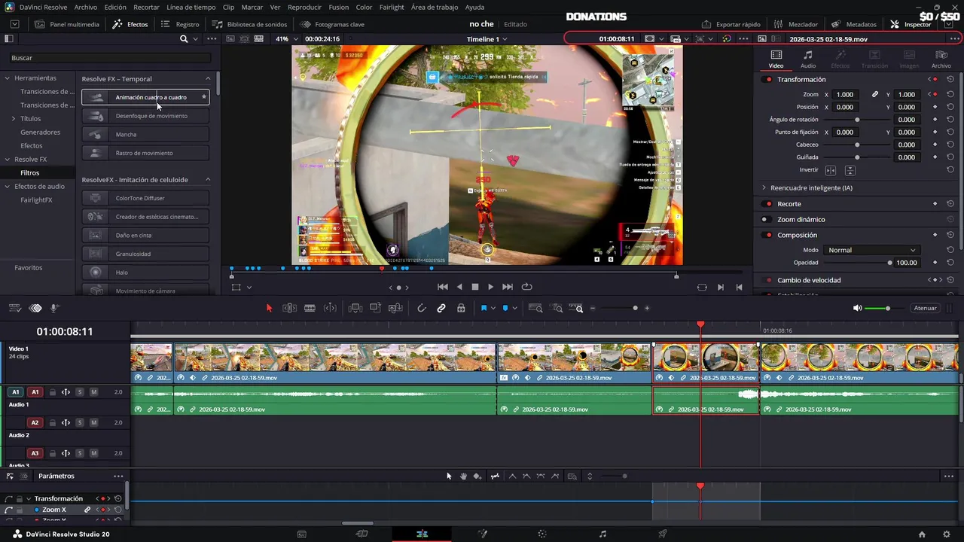Open the Fusion menu

point(338,7)
